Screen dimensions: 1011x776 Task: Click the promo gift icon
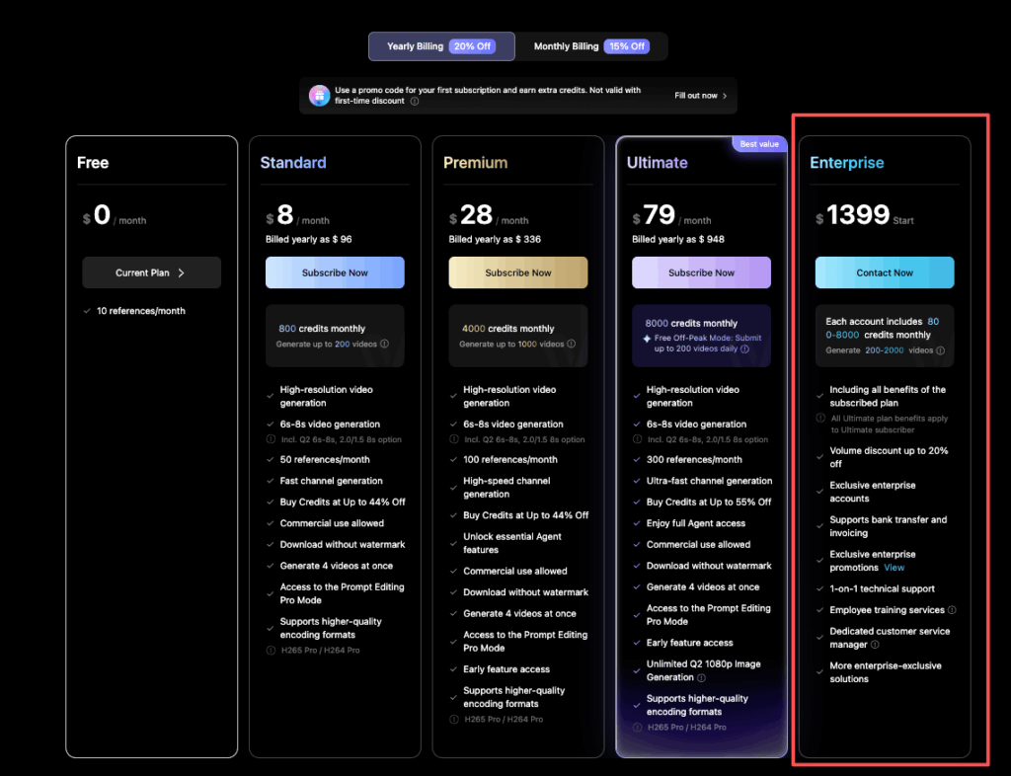319,96
